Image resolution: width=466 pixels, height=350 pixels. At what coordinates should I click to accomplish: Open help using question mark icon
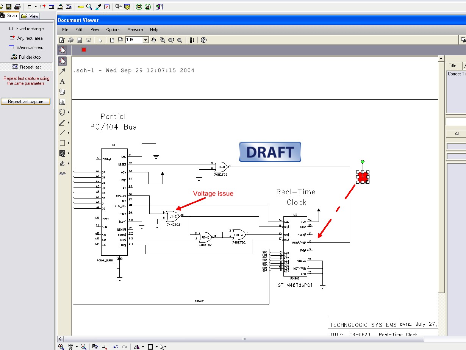[x=203, y=40]
